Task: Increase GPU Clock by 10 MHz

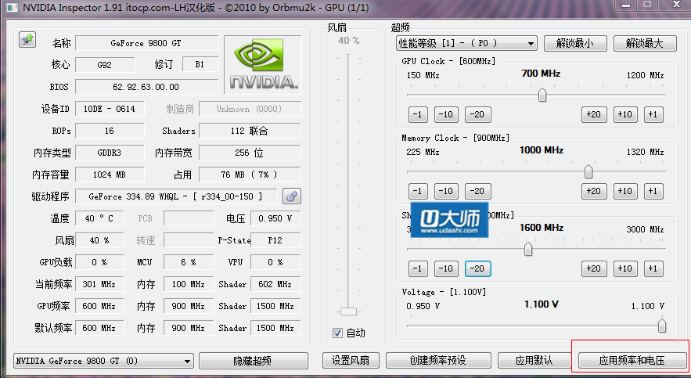Action: click(x=625, y=114)
